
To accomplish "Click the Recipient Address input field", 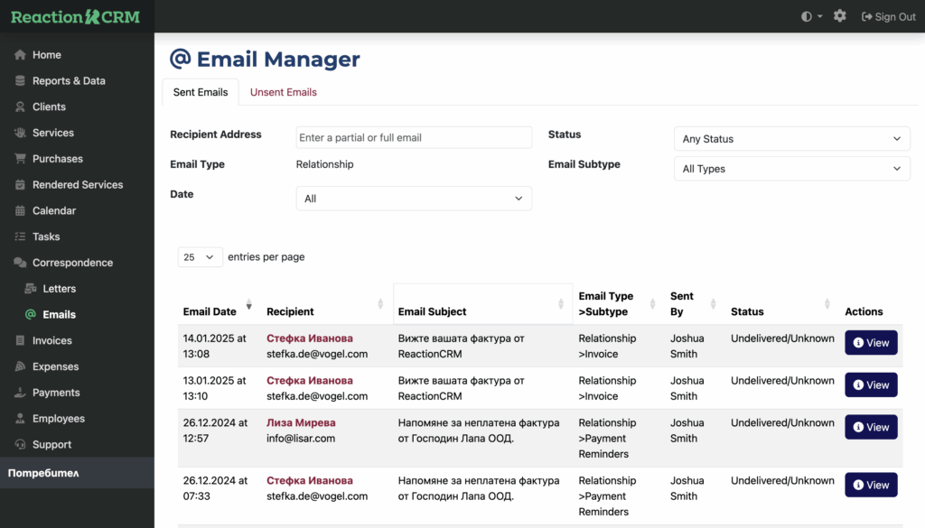I will coord(414,137).
